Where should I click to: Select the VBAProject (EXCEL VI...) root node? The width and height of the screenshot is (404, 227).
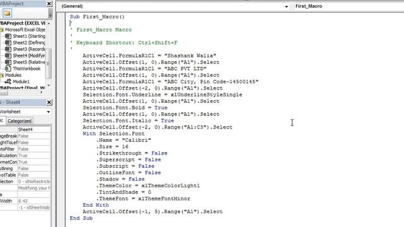coord(23,23)
